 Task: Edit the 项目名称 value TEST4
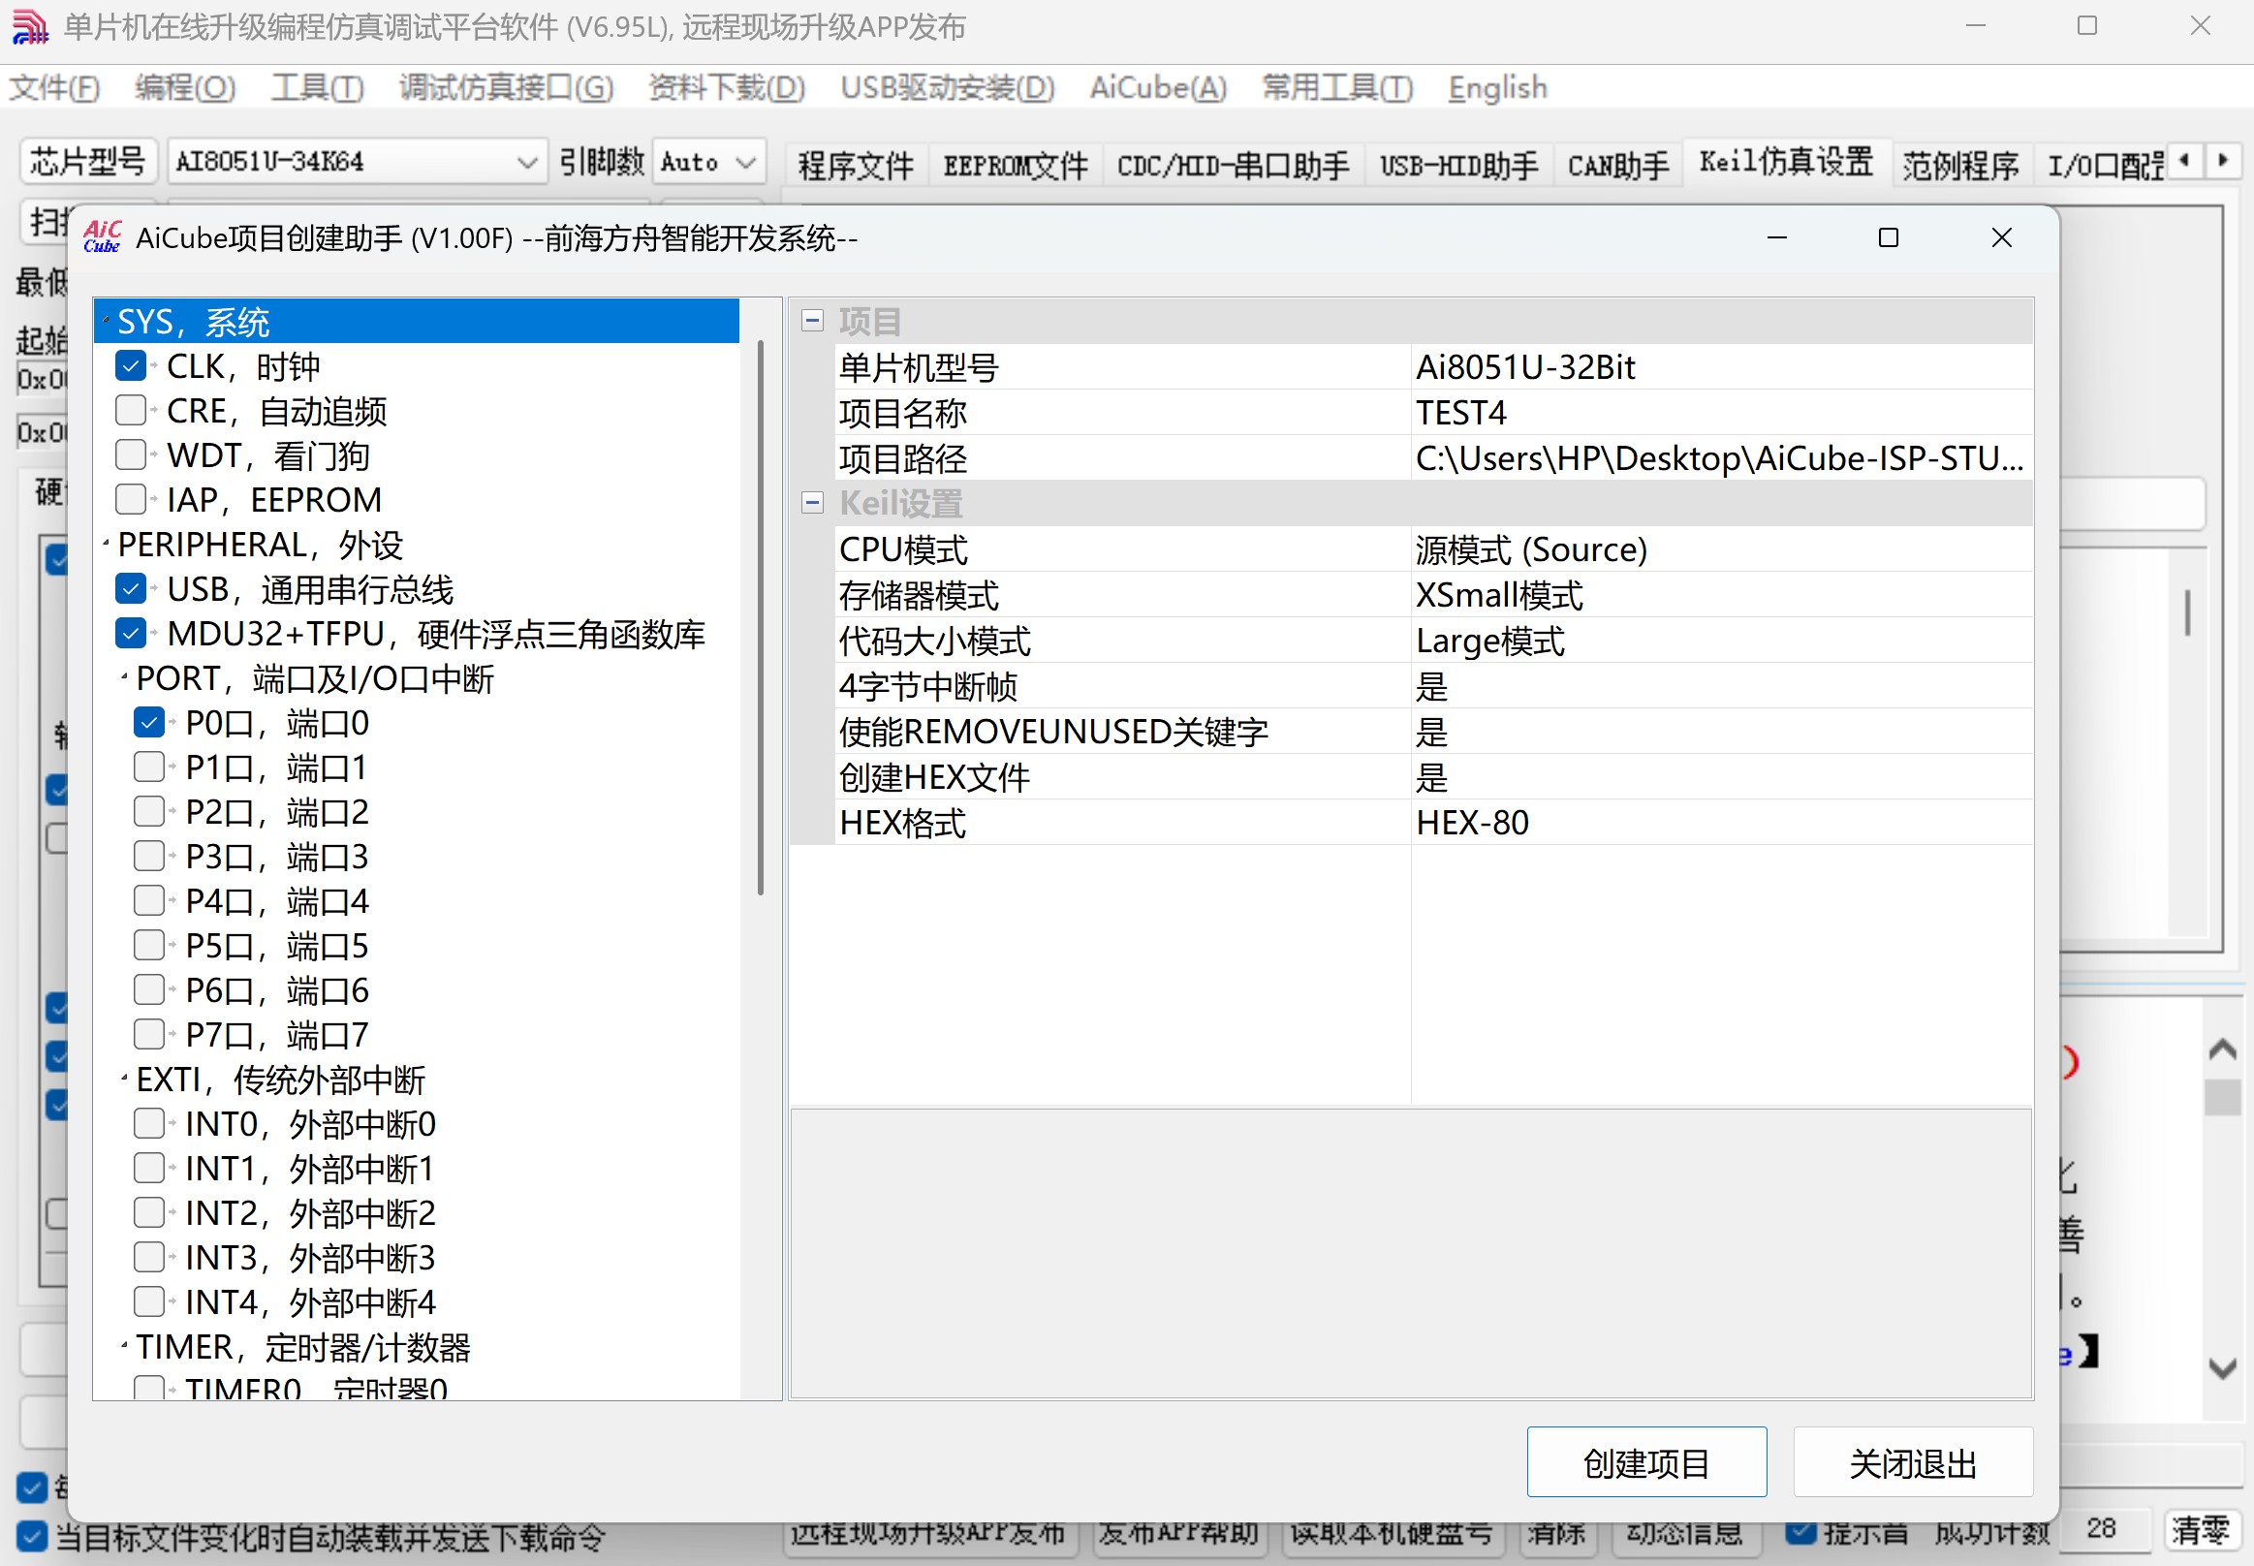click(x=1721, y=412)
